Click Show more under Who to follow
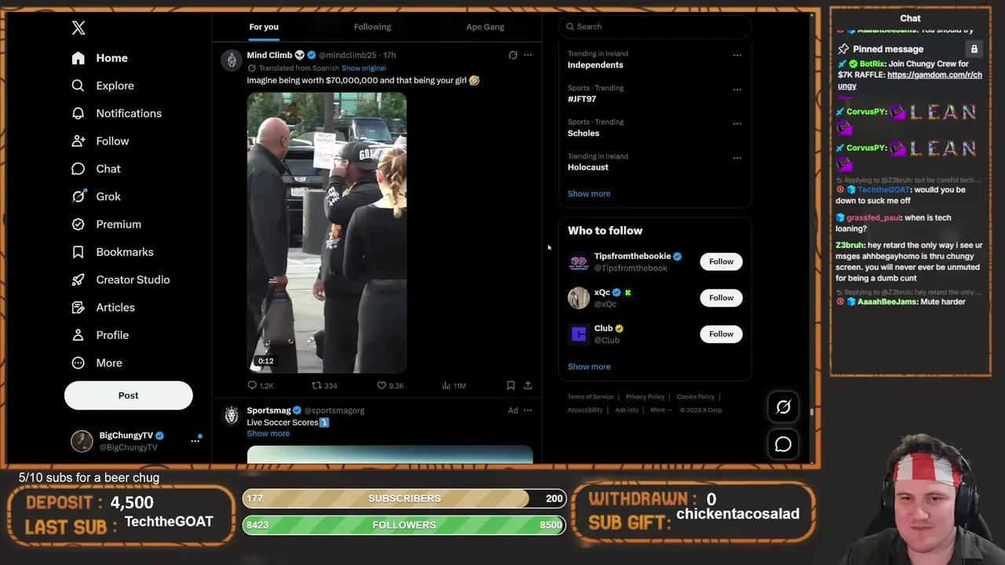 point(589,366)
